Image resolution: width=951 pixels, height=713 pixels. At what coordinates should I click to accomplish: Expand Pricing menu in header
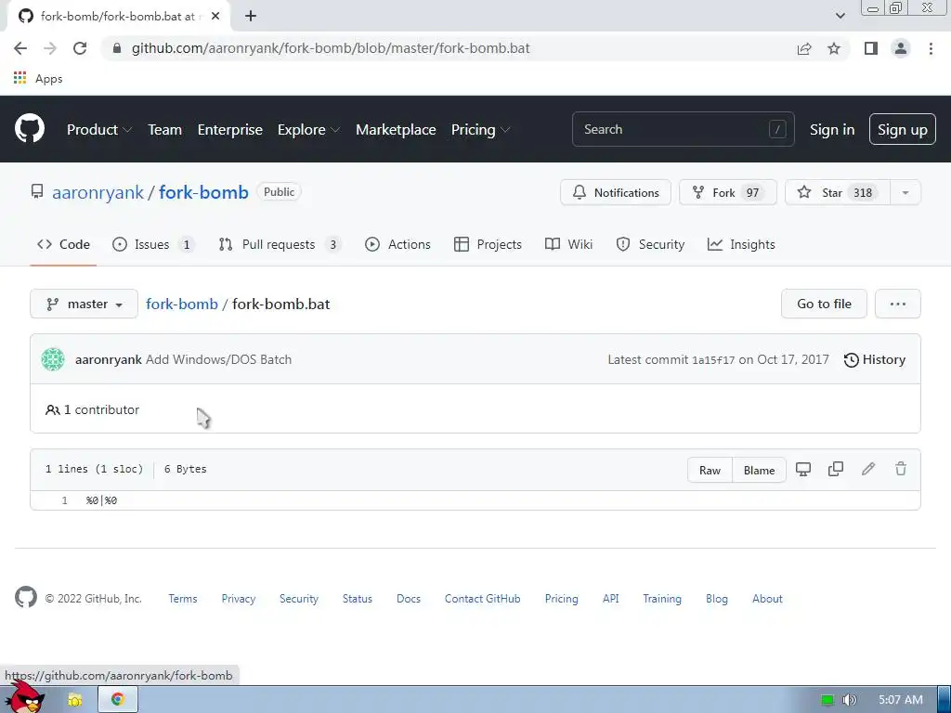tap(480, 129)
